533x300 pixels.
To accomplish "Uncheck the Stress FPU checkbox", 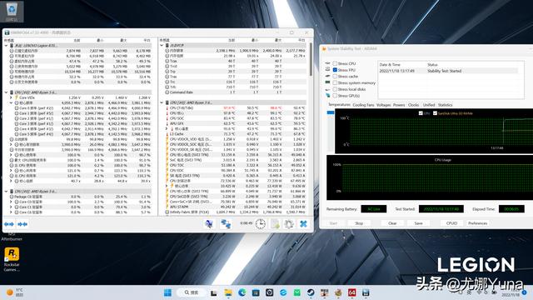I will pos(335,70).
